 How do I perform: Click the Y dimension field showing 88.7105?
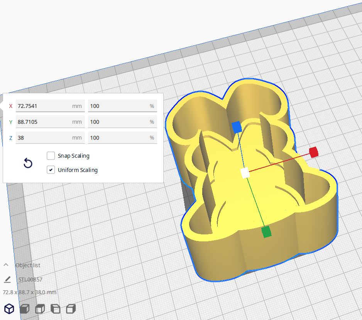(x=50, y=122)
